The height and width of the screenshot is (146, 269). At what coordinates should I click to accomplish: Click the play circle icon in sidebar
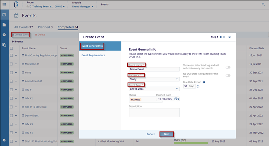[x=4, y=35]
